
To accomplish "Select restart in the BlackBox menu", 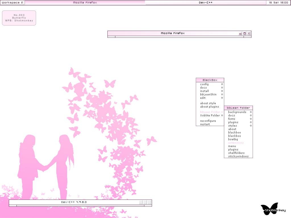I will [x=205, y=124].
